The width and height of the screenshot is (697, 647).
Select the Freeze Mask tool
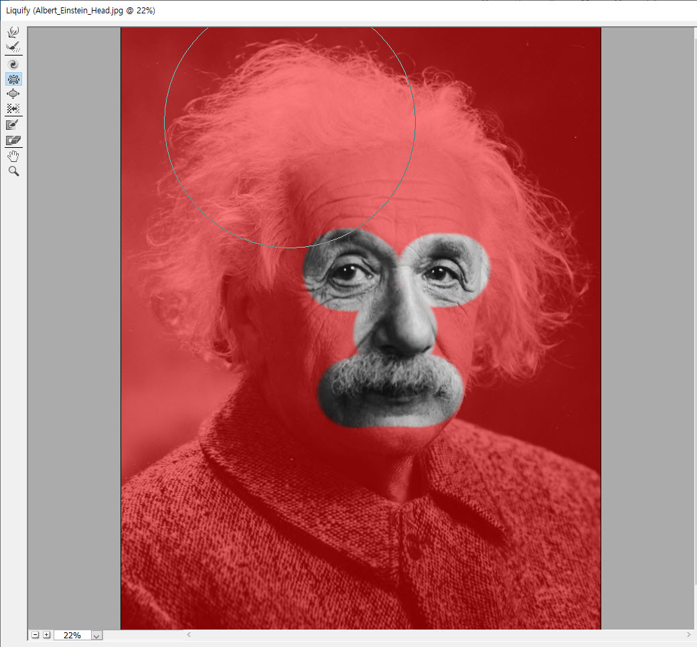[x=13, y=124]
